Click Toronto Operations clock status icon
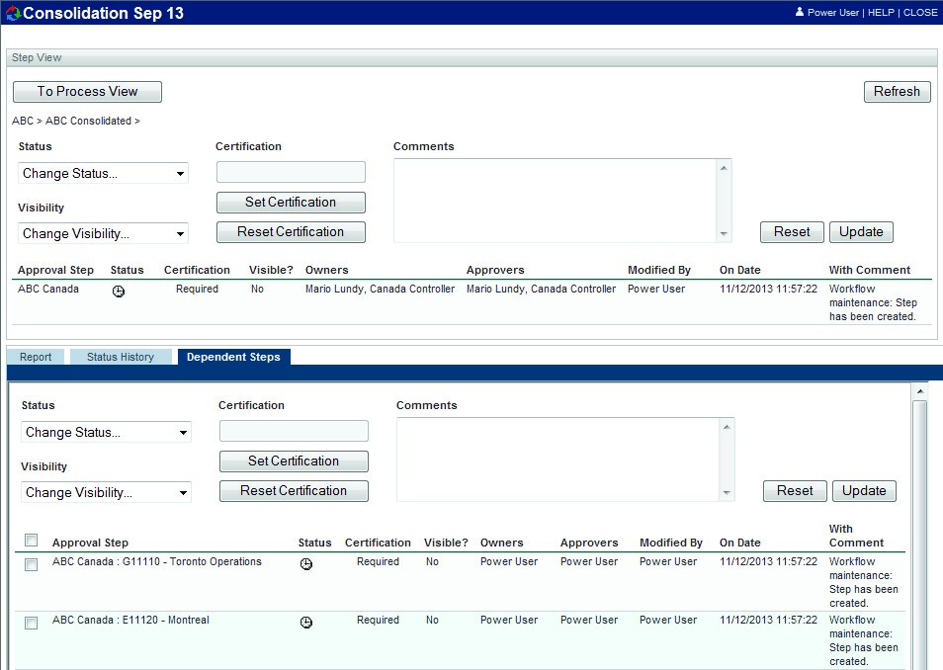 point(306,564)
